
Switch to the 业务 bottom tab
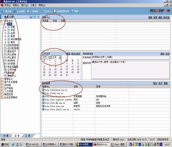point(17,136)
